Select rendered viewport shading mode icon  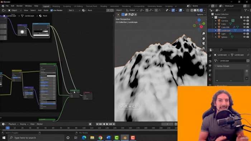[201, 10]
